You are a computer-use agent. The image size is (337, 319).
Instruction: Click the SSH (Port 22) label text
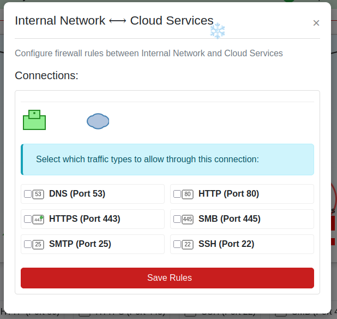click(x=226, y=244)
